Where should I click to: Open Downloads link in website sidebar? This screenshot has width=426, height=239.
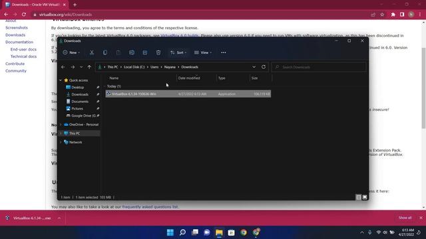(15, 35)
